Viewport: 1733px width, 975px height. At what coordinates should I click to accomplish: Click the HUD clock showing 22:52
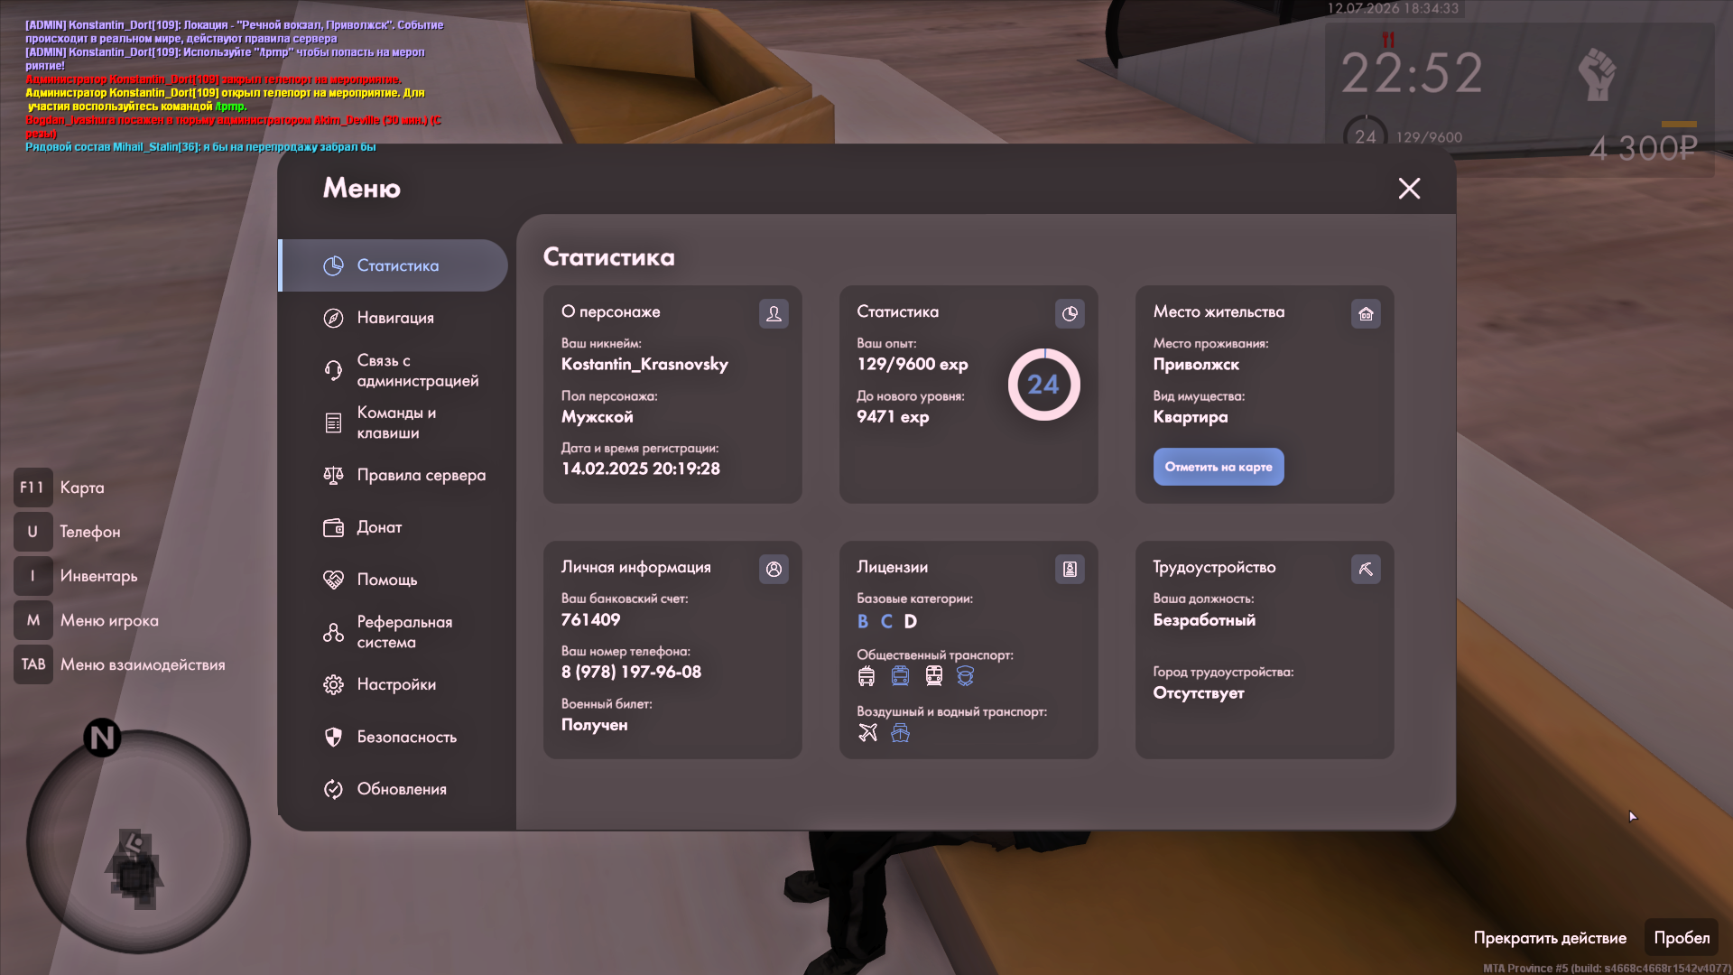coord(1412,73)
